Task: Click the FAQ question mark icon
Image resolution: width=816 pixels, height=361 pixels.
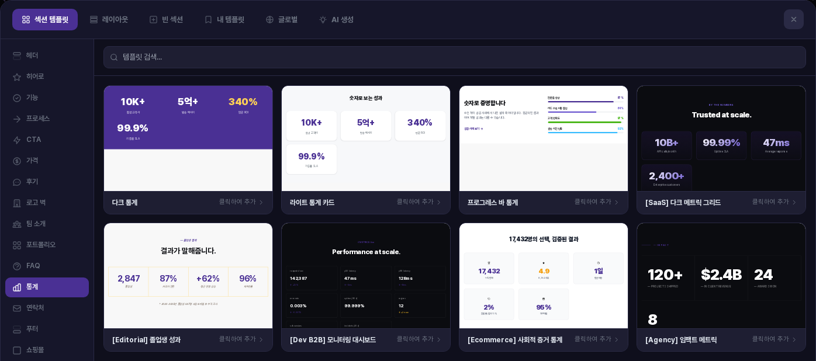Action: (17, 266)
